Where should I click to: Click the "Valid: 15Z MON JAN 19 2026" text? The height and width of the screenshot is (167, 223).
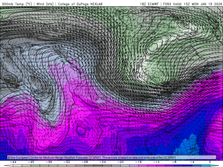(x=198, y=4)
